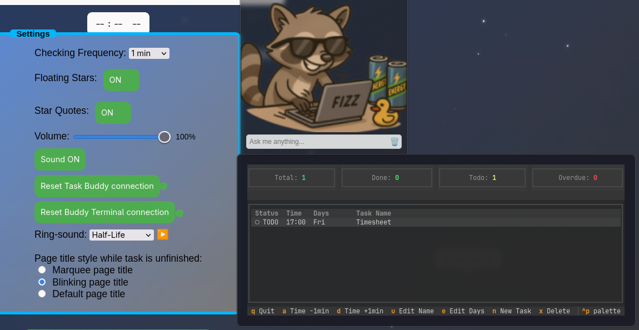This screenshot has height=330, width=639.
Task: Click Reset Task Buddy connection button
Action: tap(97, 186)
